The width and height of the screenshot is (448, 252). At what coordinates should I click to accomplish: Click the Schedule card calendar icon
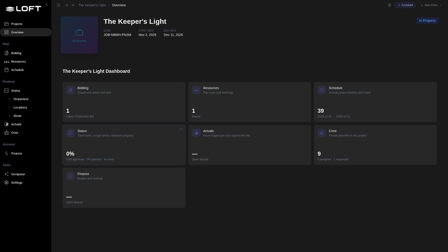[322, 90]
